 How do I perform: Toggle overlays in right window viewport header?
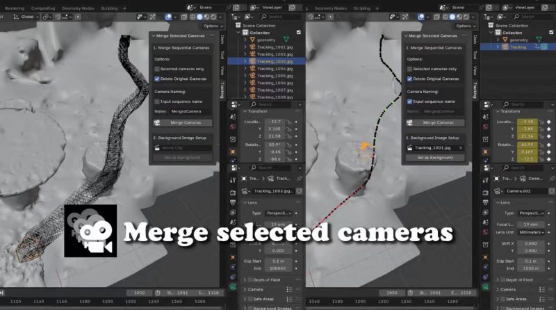click(421, 17)
